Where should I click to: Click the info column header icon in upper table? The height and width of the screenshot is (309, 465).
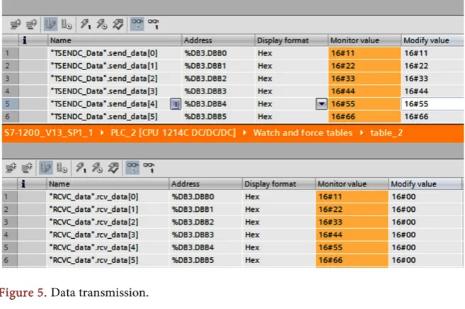[25, 40]
